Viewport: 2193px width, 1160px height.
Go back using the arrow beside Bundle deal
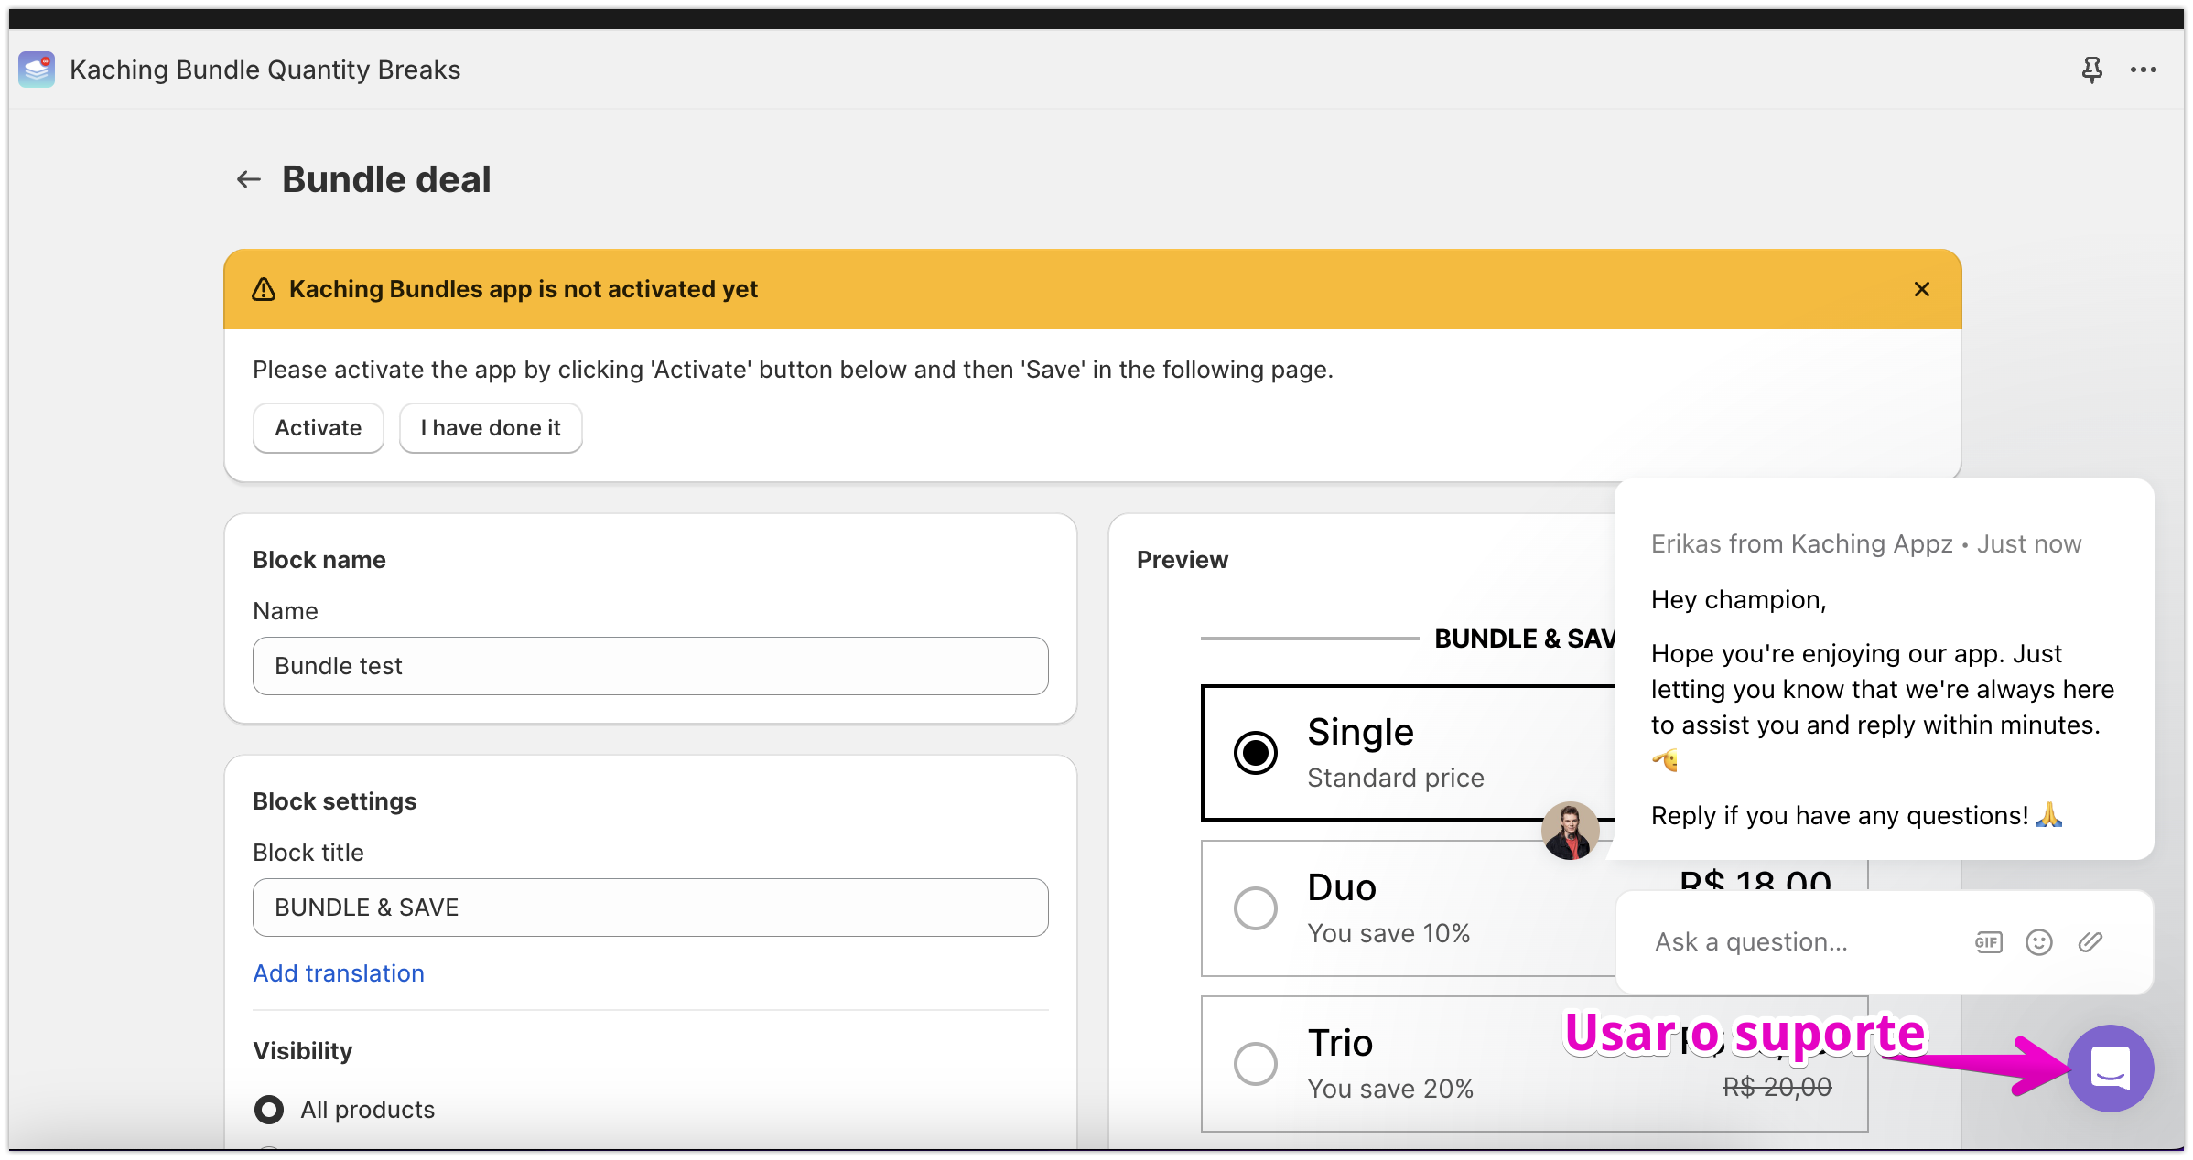coord(249,179)
